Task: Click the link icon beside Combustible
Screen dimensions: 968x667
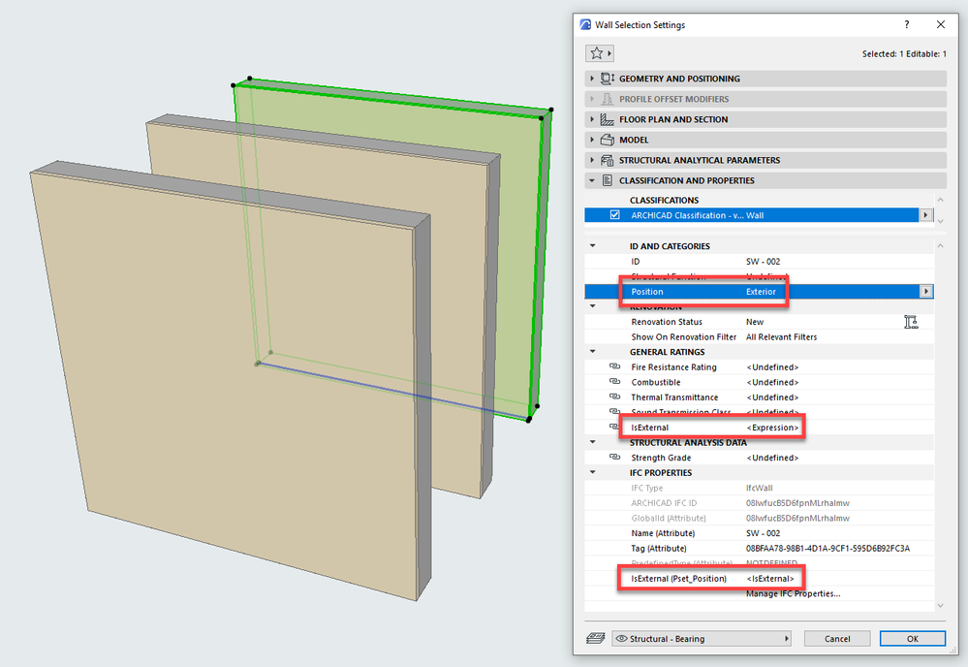Action: pyautogui.click(x=615, y=382)
